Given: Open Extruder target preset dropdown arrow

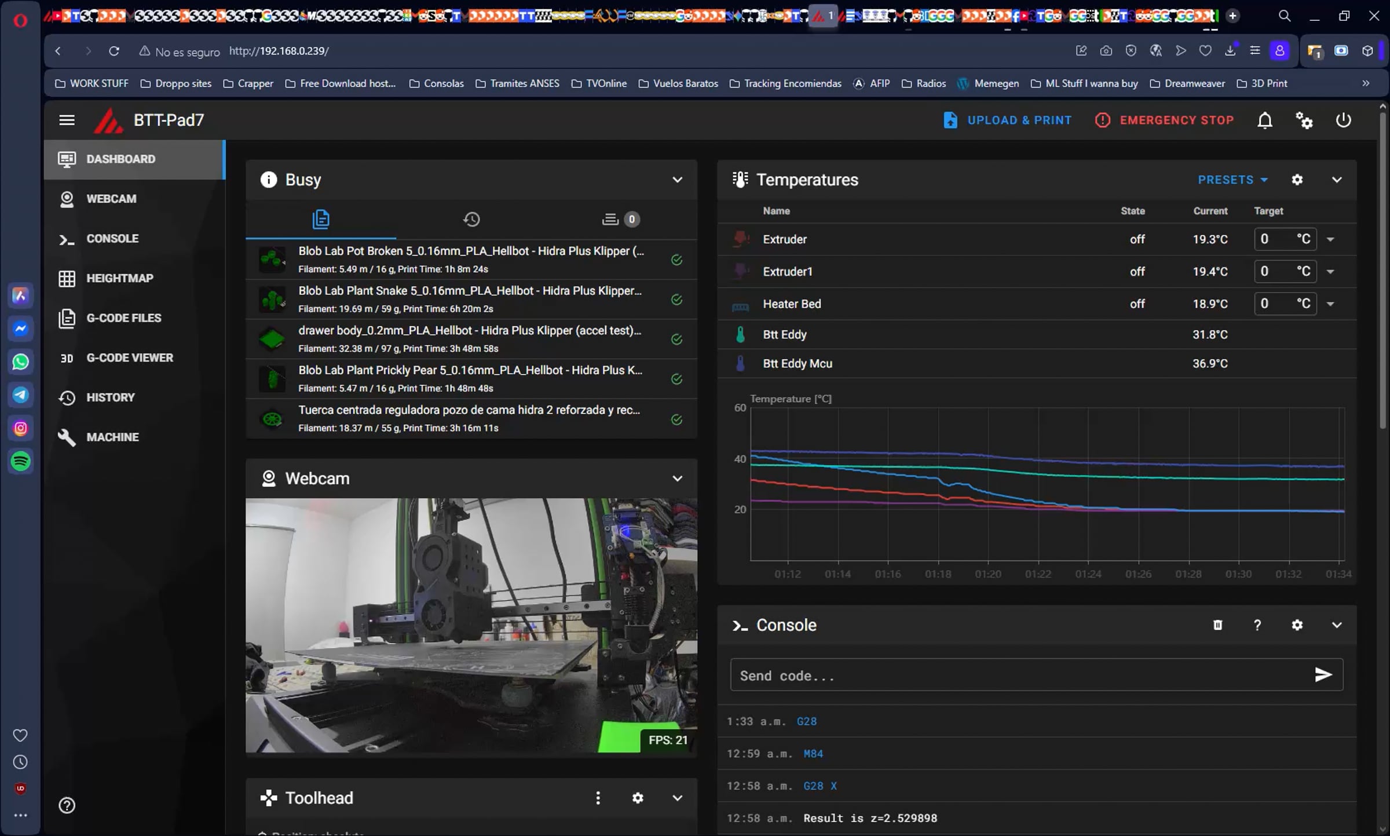Looking at the screenshot, I should [x=1331, y=239].
